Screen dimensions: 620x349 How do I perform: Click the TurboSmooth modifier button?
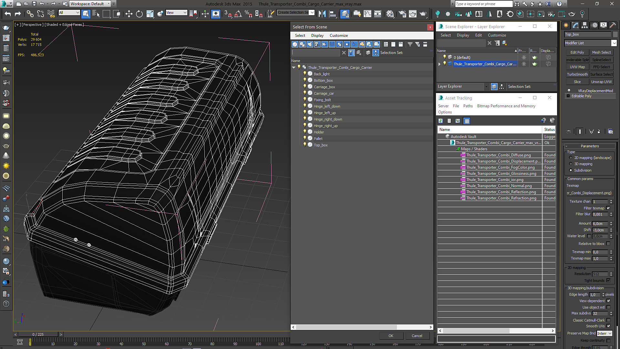577,74
